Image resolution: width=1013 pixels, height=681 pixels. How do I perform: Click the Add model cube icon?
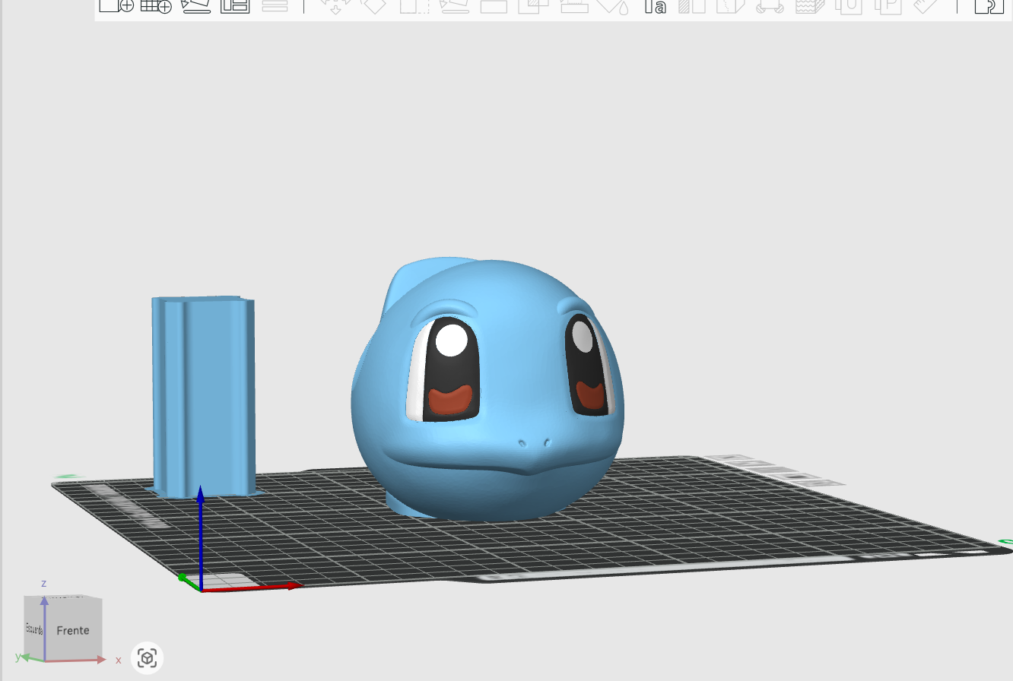point(116,5)
